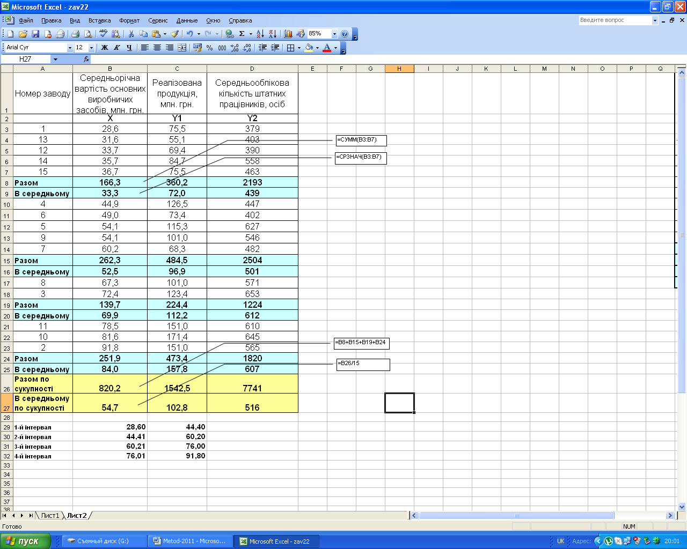Save the workbook with the floppy icon
The width and height of the screenshot is (687, 549).
[x=35, y=34]
